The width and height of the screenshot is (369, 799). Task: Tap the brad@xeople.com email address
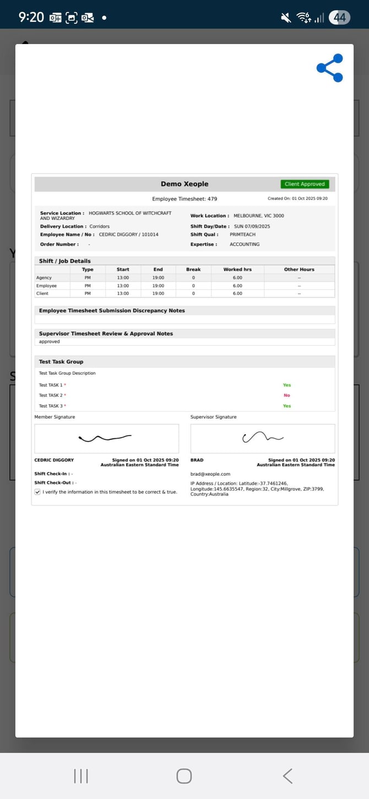[210, 474]
